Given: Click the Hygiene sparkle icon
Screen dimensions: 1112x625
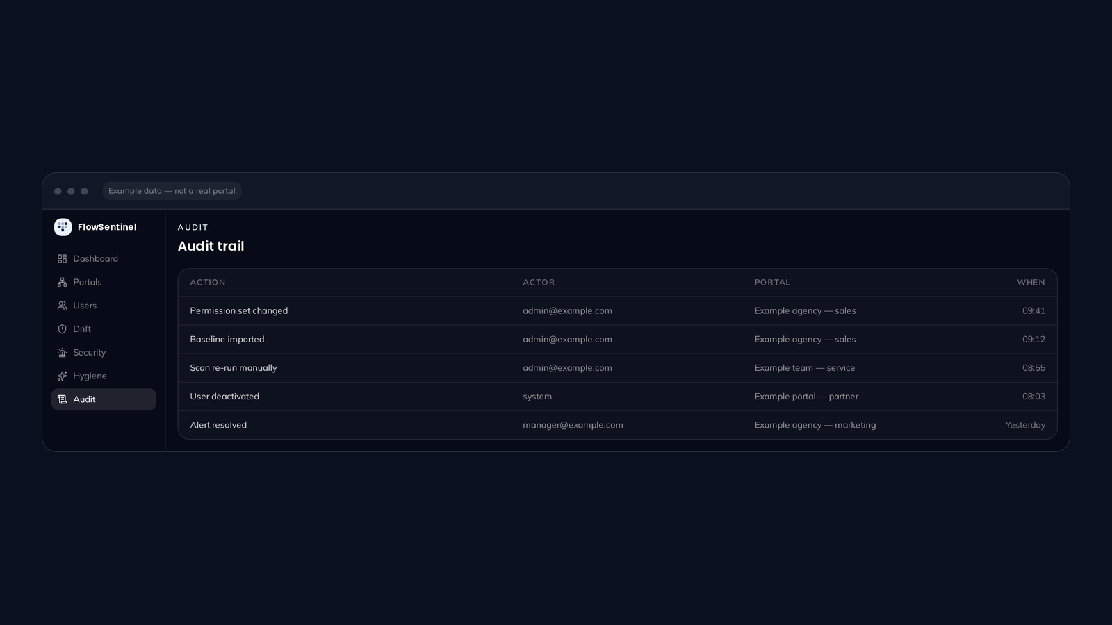Looking at the screenshot, I should coord(62,376).
